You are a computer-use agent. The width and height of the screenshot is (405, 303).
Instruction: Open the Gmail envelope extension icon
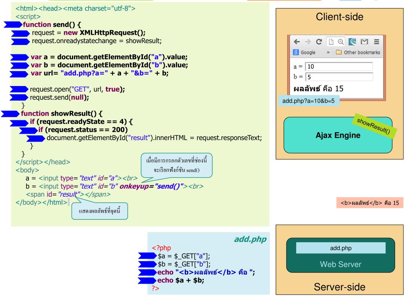pyautogui.click(x=364, y=42)
